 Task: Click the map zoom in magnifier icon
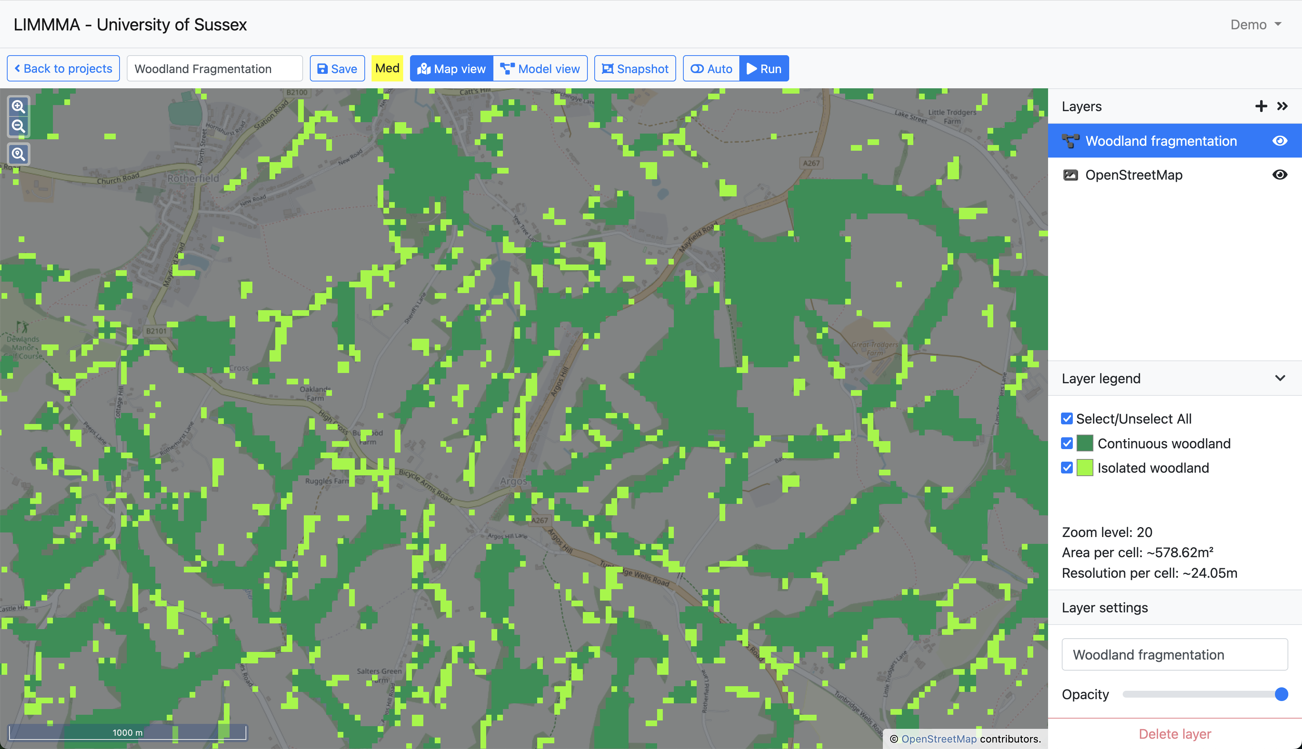19,107
